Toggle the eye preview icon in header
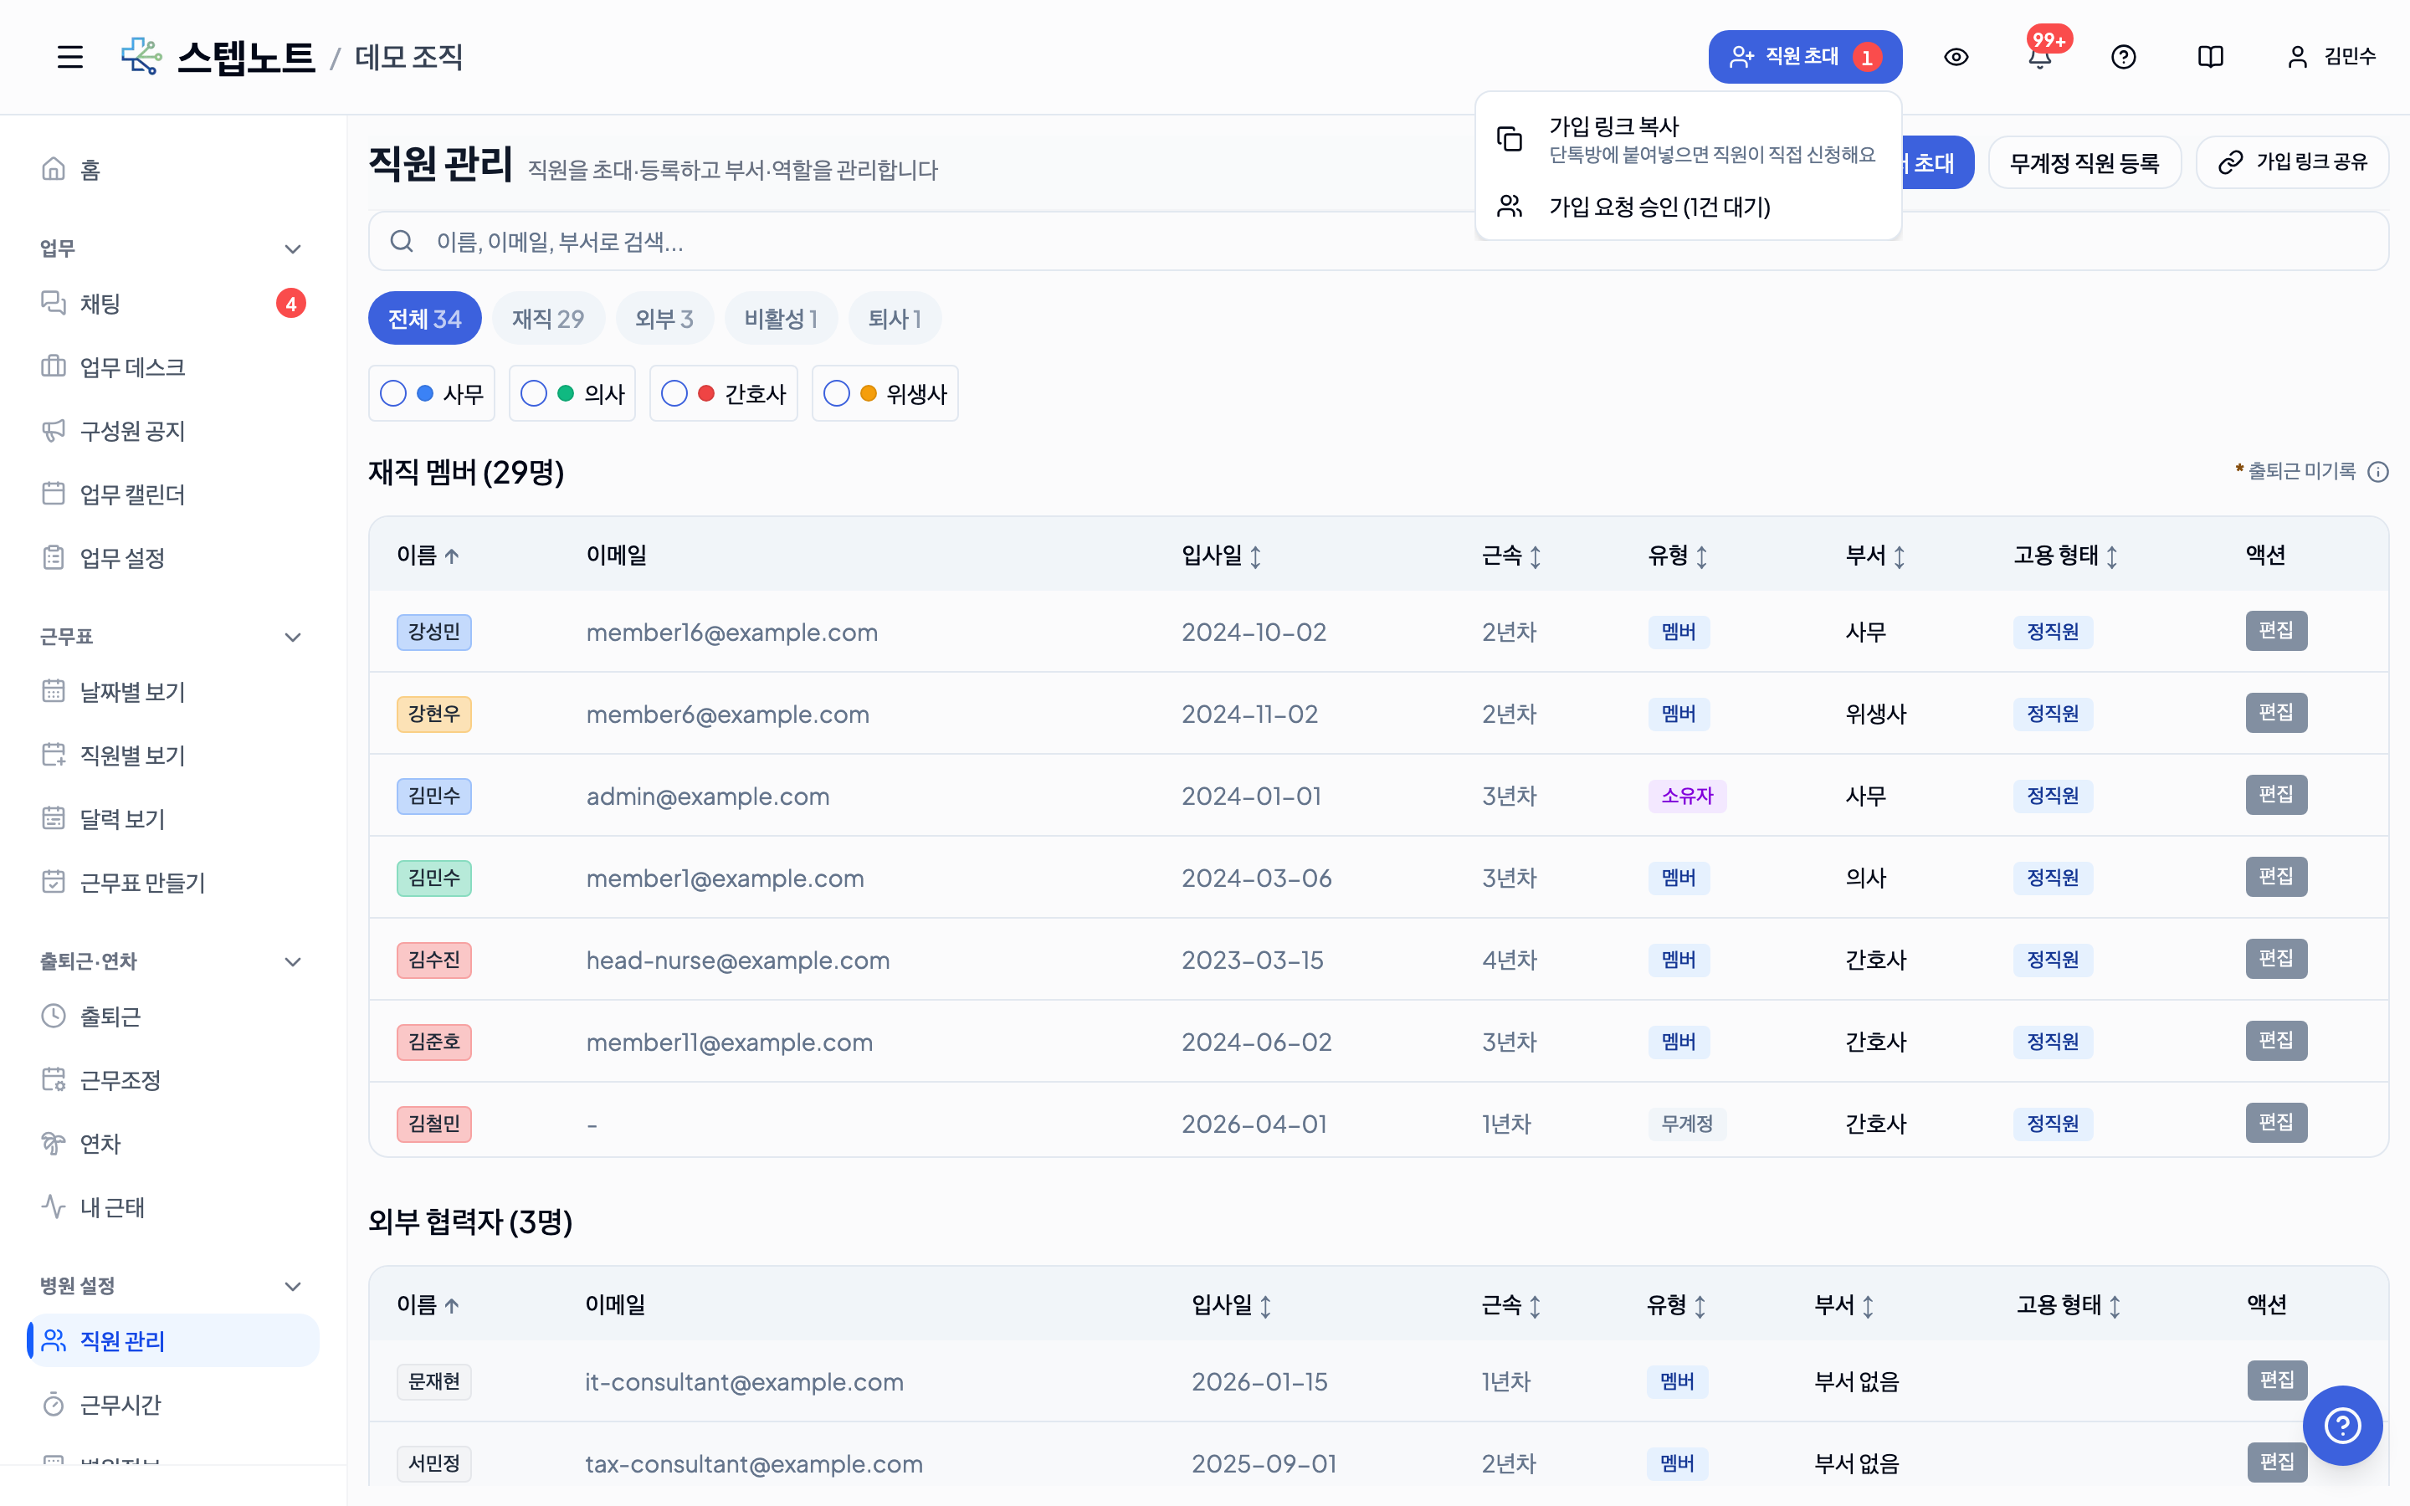The height and width of the screenshot is (1506, 2410). coord(1956,57)
